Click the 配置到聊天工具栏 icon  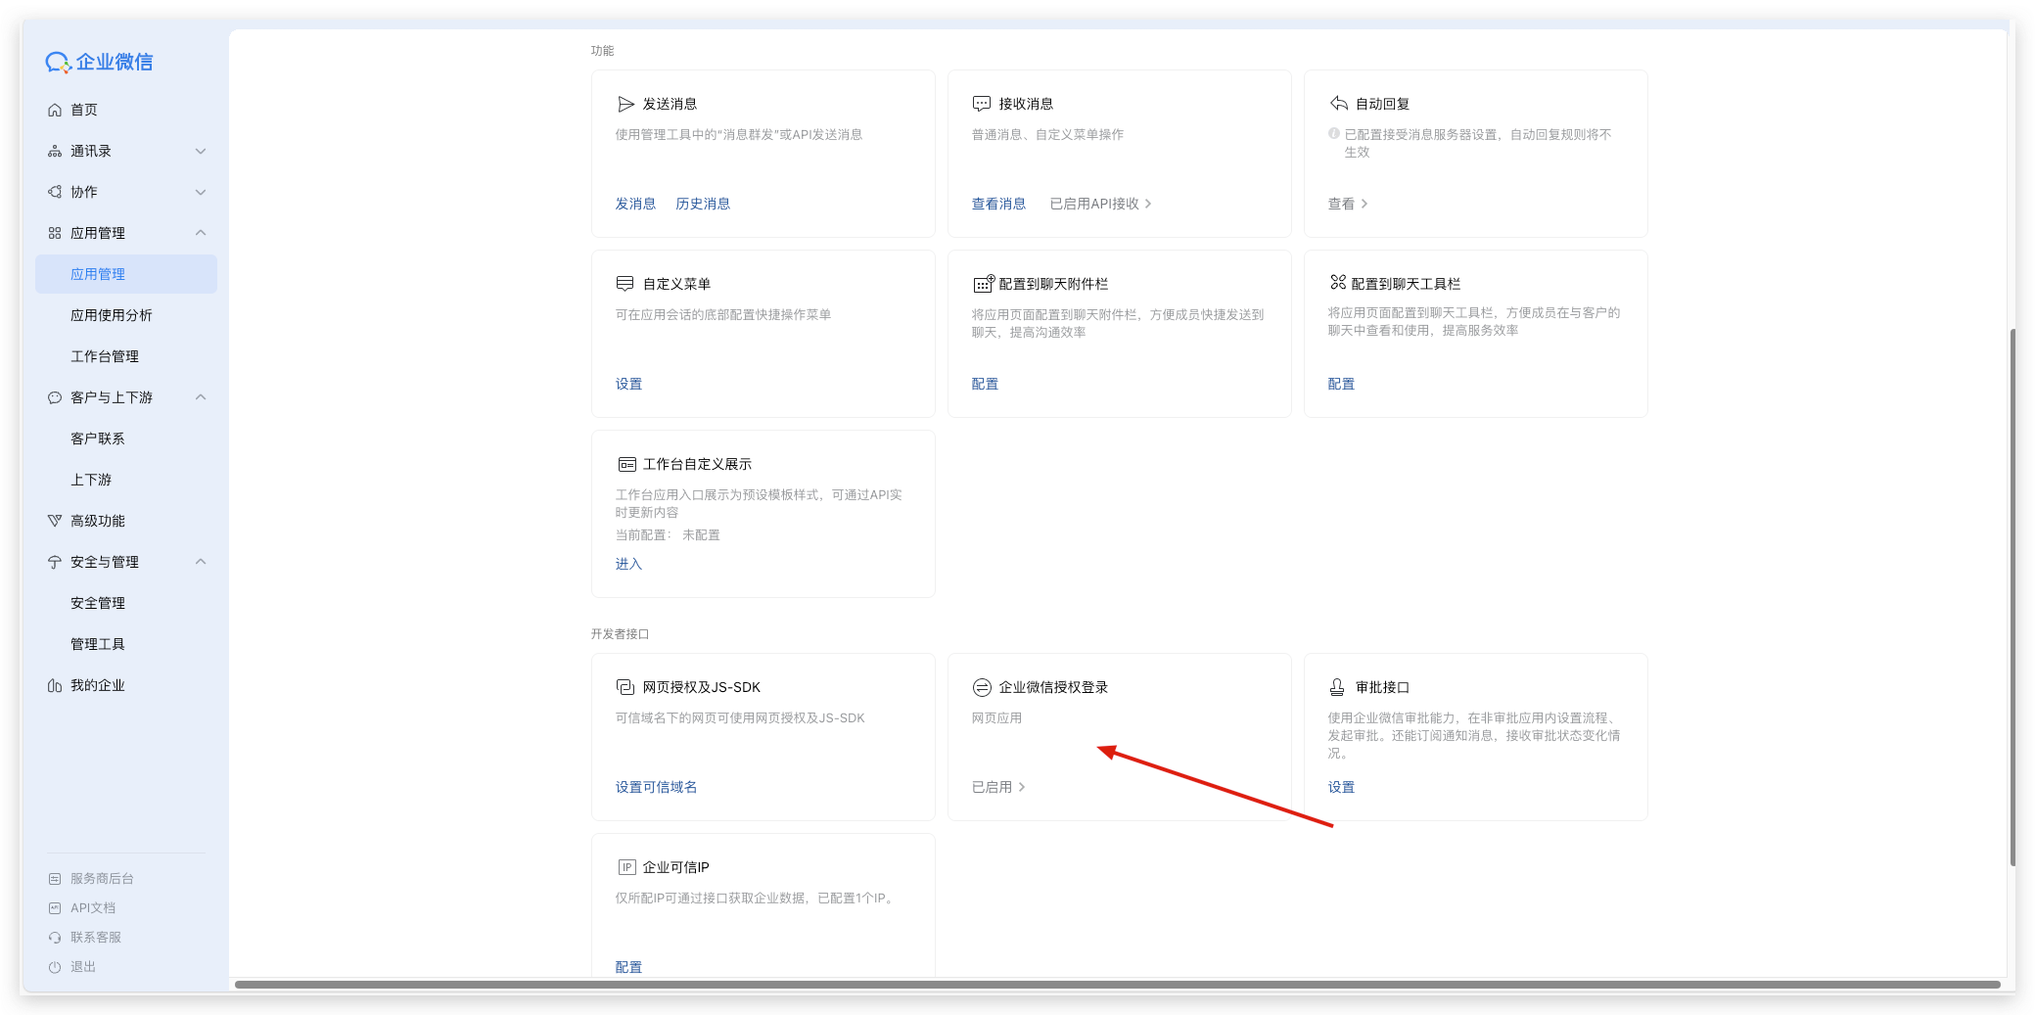coord(1338,283)
